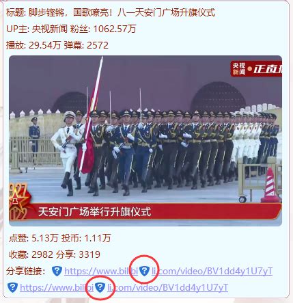Open the first https://www.bilibi link segment
The height and width of the screenshot is (303, 293).
[x=101, y=271]
